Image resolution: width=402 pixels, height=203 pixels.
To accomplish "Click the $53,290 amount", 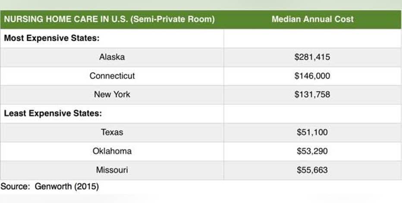I will (312, 151).
